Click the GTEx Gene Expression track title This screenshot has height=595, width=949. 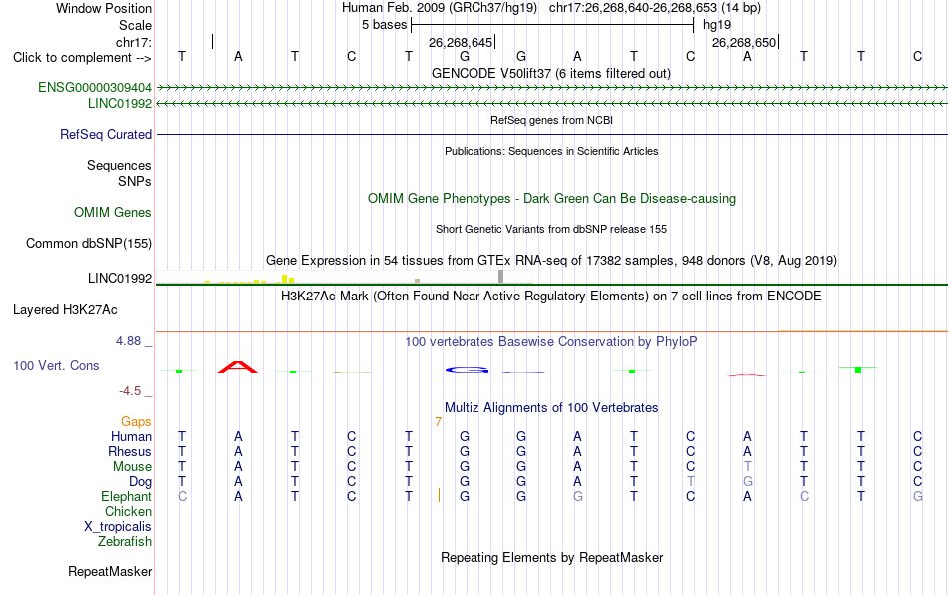[551, 260]
